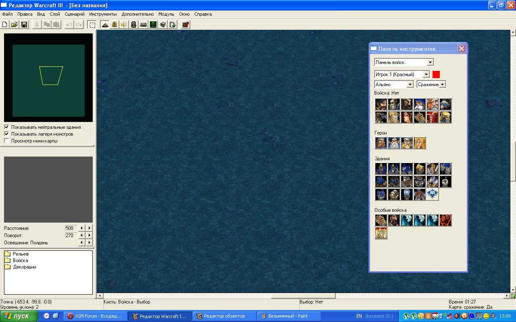Open the Инструменты menu

[x=103, y=14]
